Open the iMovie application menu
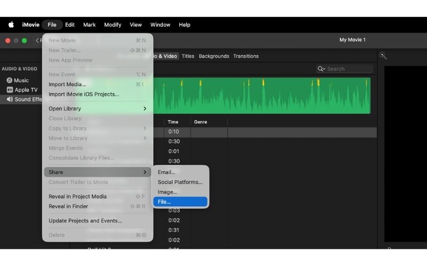 (30, 24)
